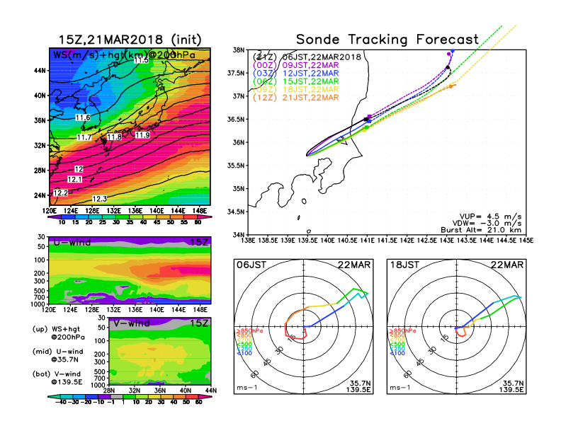Click the "Burst Alt= 21.0 km" text
The width and height of the screenshot is (561, 433).
481,230
